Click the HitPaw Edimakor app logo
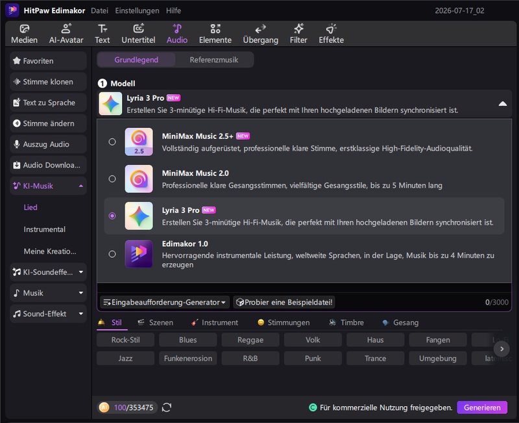 [12, 10]
